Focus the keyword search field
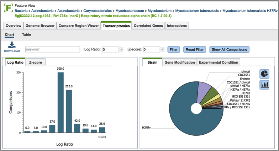Image resolution: width=279 pixels, height=151 pixels. click(x=53, y=49)
